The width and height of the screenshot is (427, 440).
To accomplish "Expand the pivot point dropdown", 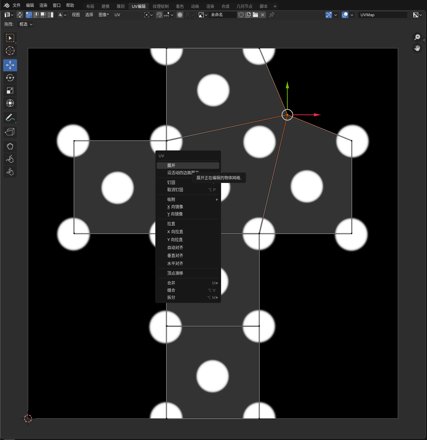I will [x=148, y=15].
